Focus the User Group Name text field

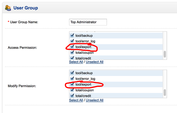pyautogui.click(x=88, y=22)
